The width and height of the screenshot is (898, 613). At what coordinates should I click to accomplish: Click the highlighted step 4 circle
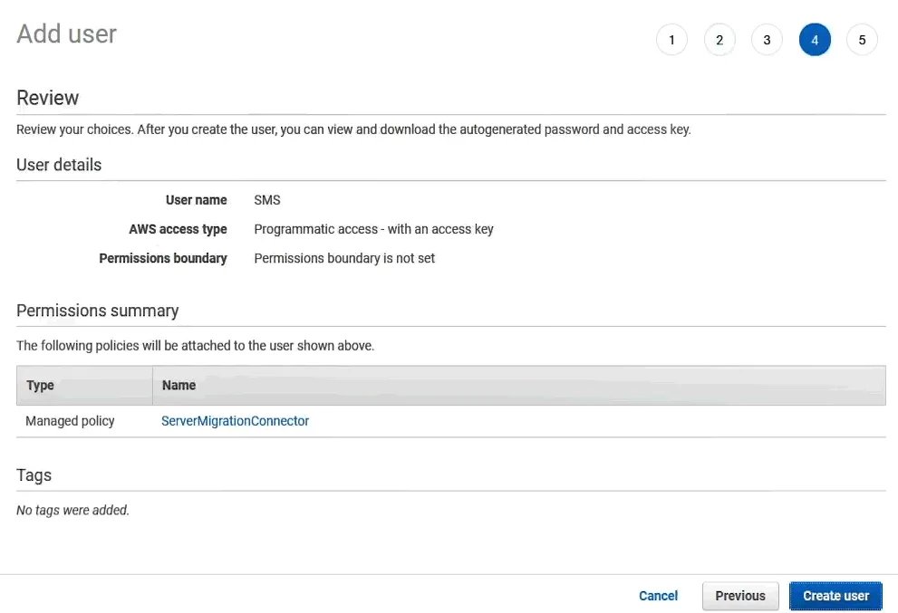815,40
